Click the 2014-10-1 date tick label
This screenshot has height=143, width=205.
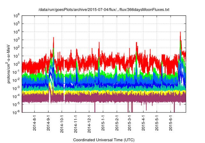pos(62,123)
